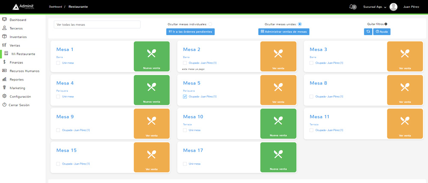Screen dimensions: 428x183
Task: Click Administrar ventas de mesas button
Action: tap(283, 32)
